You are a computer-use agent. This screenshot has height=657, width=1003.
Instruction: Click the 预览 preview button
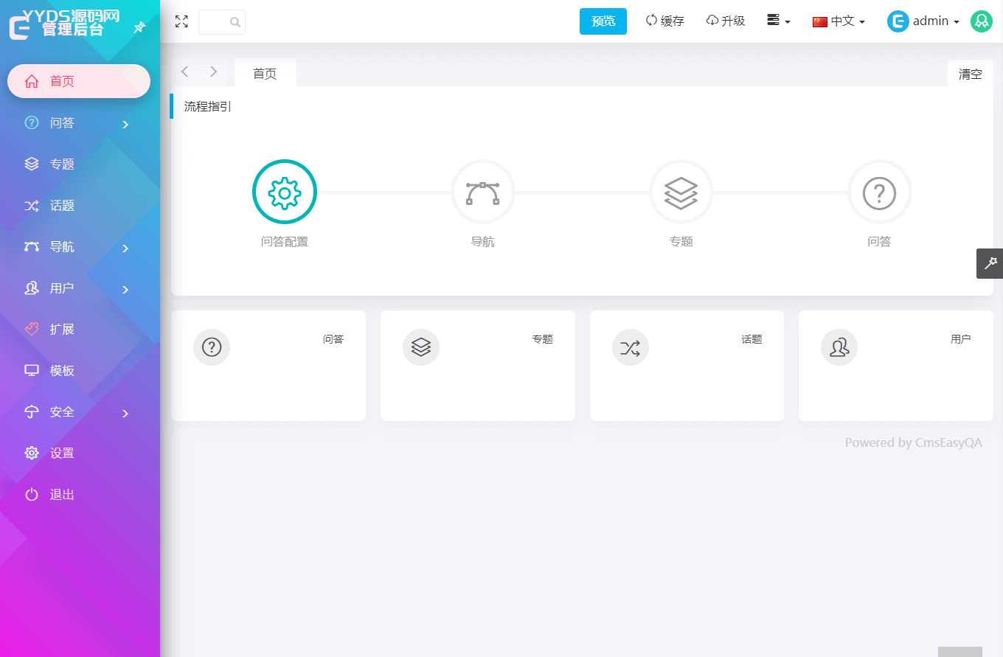[603, 21]
